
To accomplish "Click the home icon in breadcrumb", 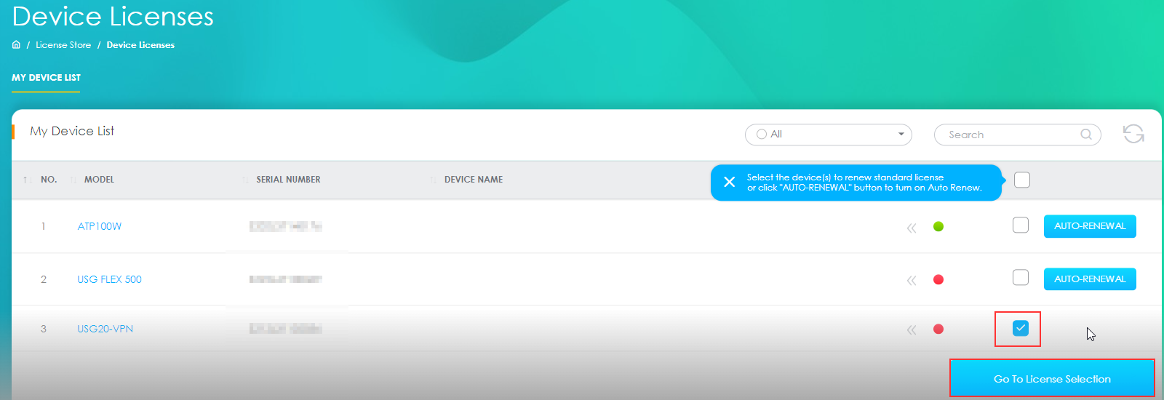I will click(16, 45).
